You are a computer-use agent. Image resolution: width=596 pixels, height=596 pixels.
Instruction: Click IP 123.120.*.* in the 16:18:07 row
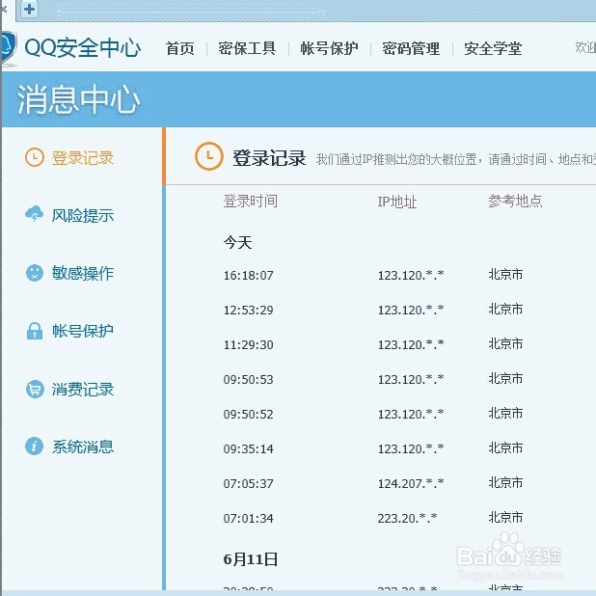click(411, 275)
